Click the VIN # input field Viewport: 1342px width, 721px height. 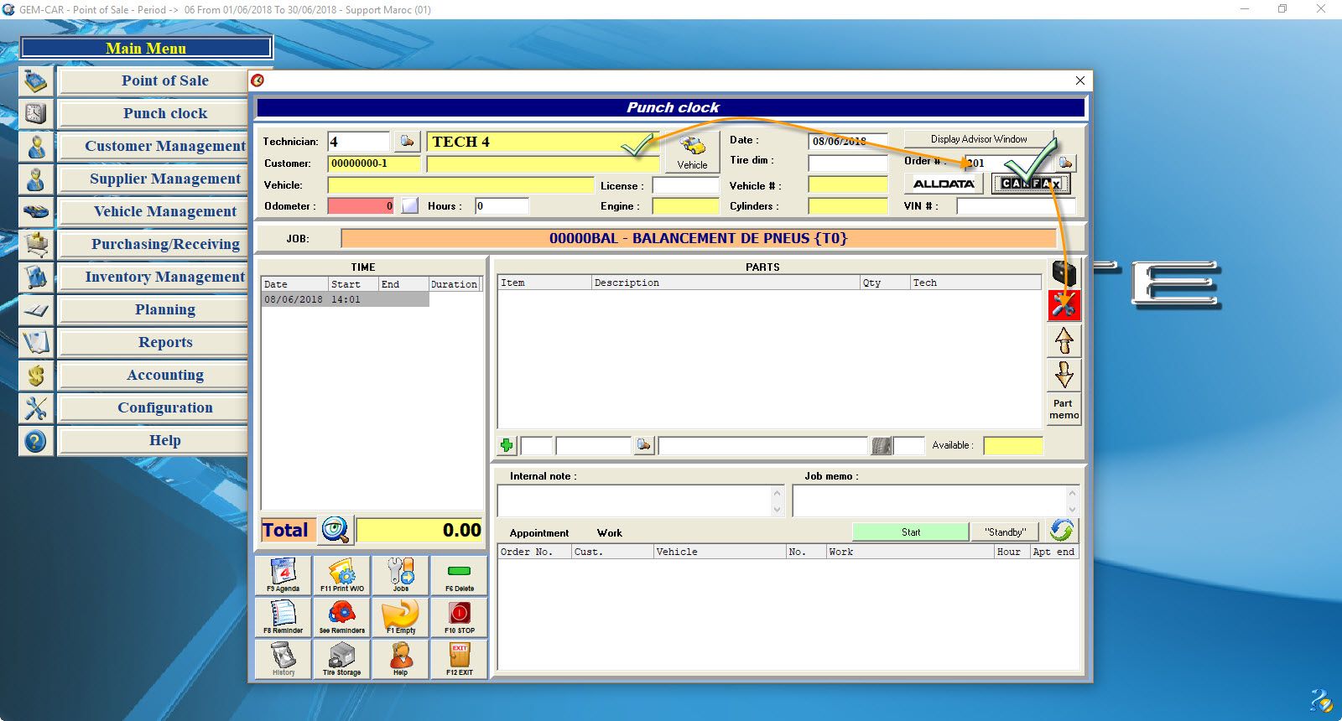pyautogui.click(x=1015, y=206)
